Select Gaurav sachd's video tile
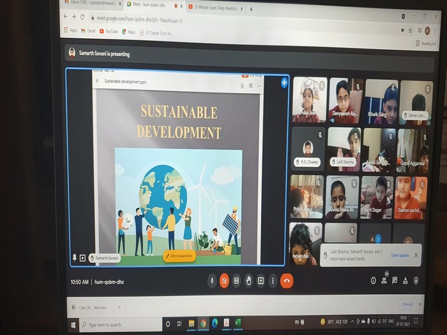 411,198
